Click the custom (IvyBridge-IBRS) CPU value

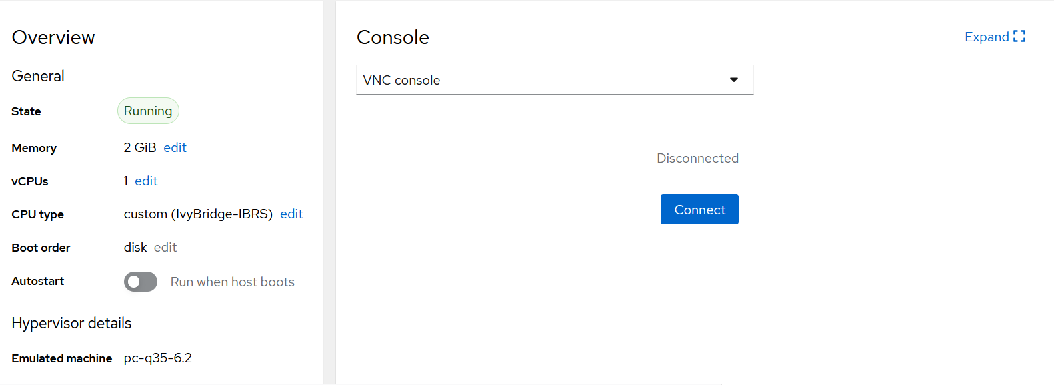[198, 214]
